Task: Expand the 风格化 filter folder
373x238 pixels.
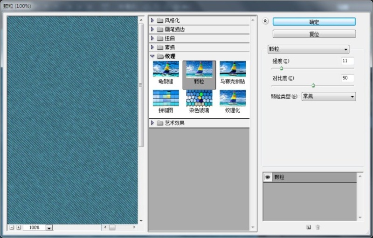Action: pyautogui.click(x=152, y=20)
